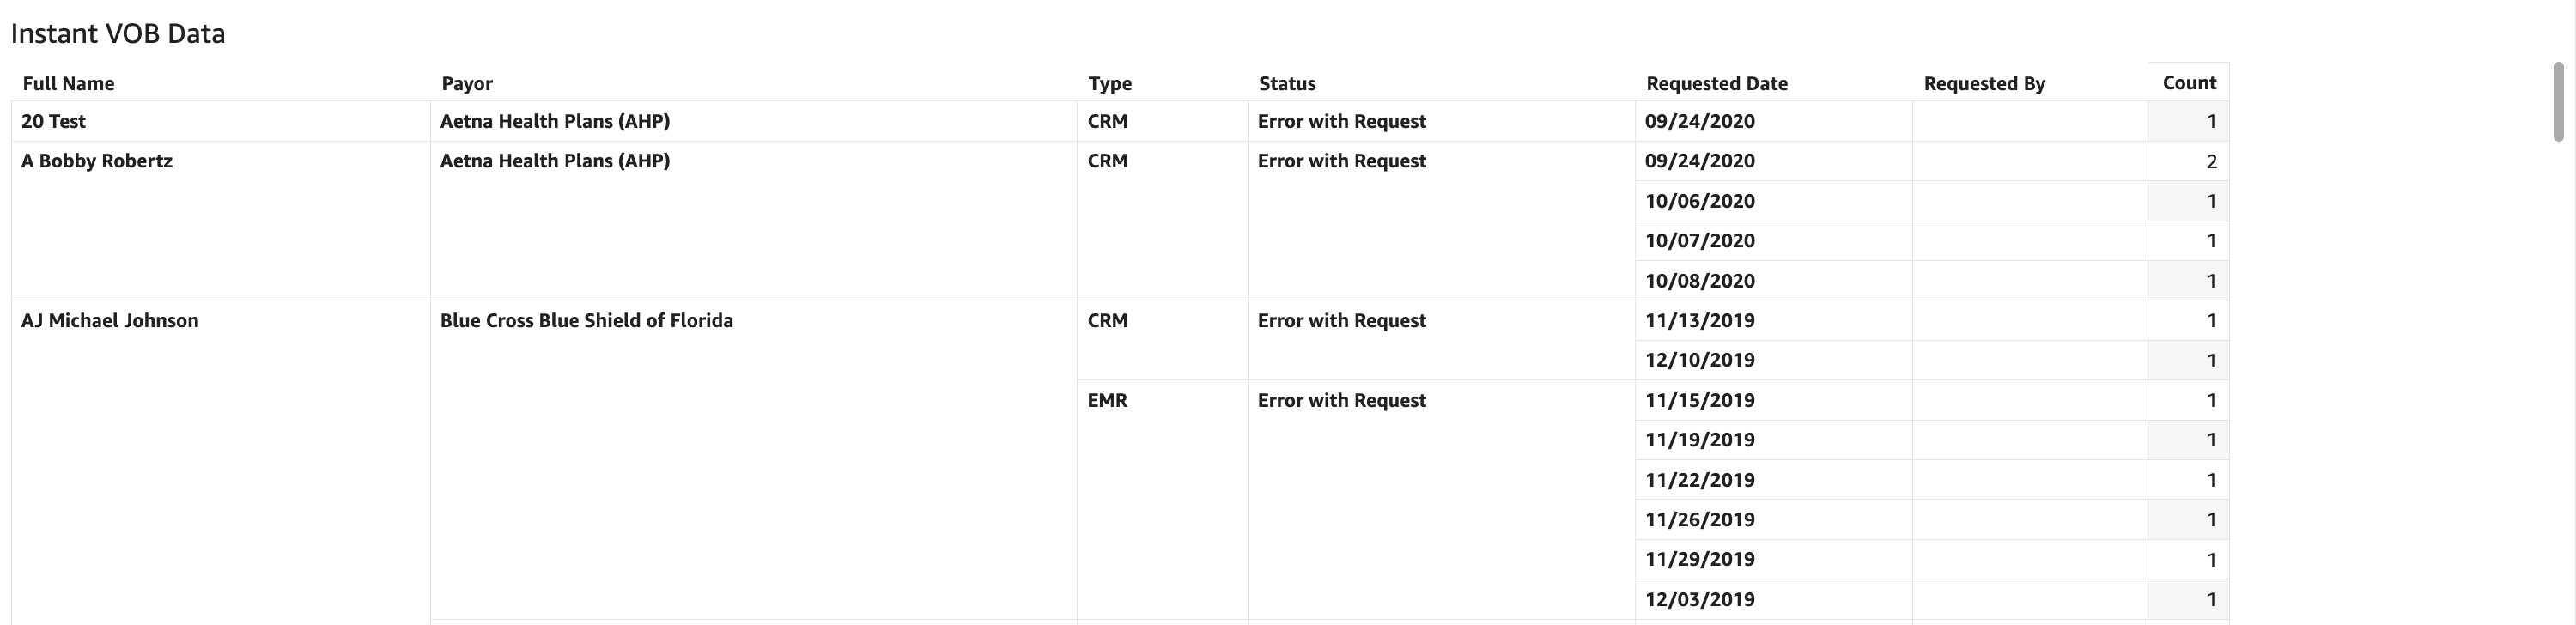Image resolution: width=2576 pixels, height=625 pixels.
Task: Select the EMR type cell
Action: point(1107,401)
